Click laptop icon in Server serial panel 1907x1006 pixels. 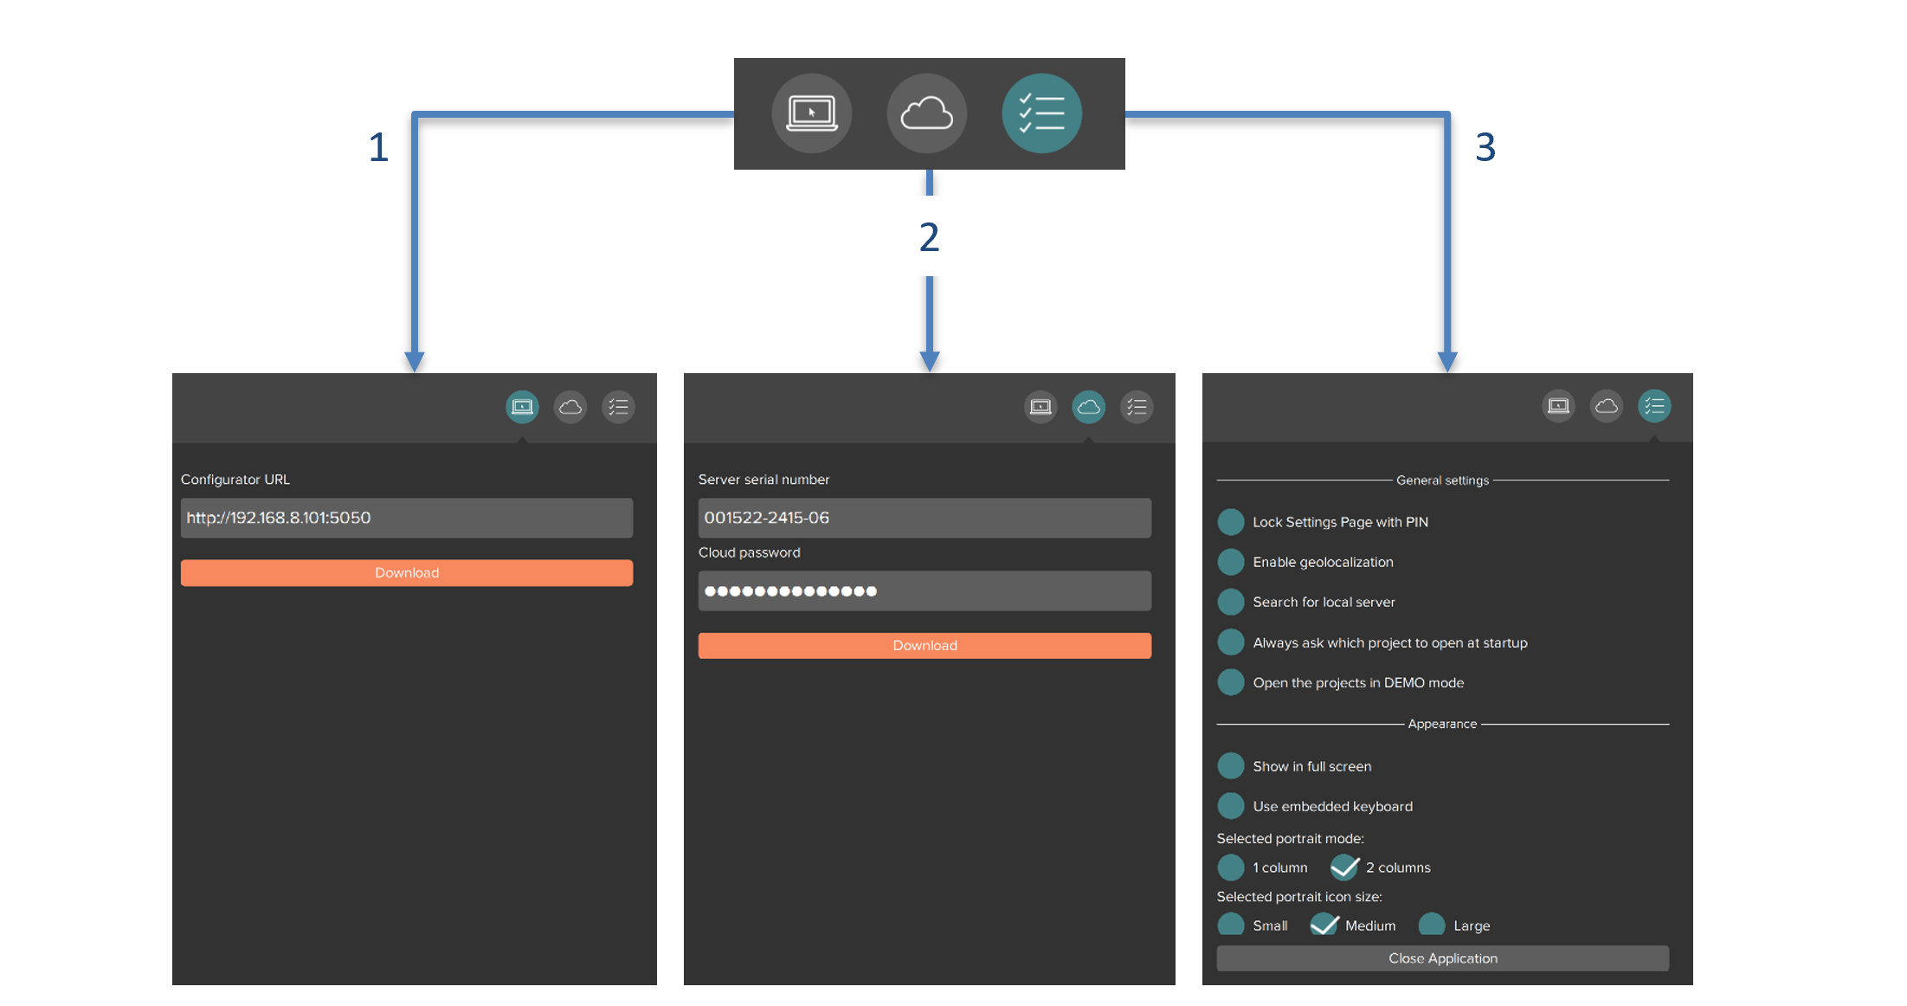1040,407
